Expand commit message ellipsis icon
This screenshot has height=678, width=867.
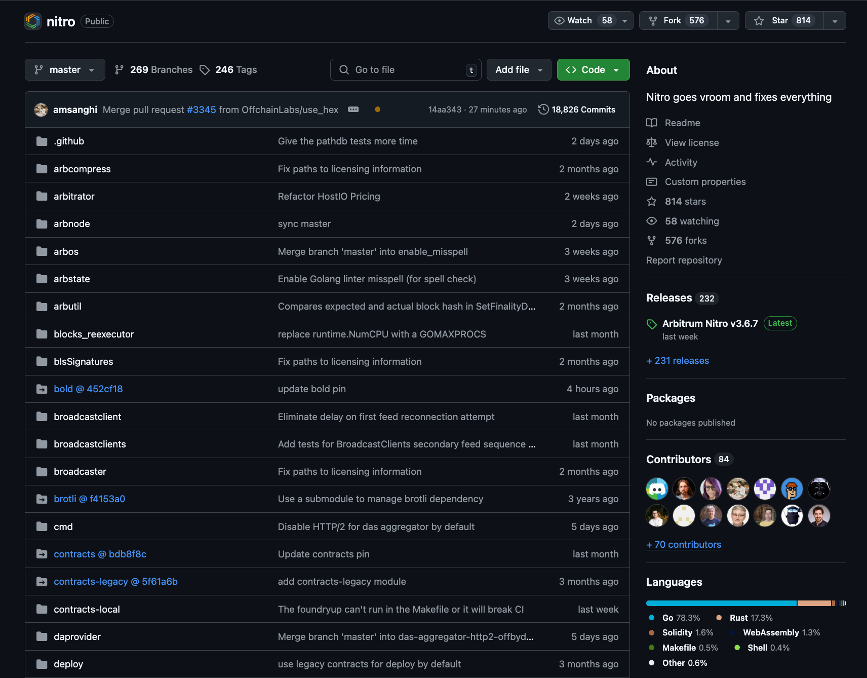coord(353,109)
